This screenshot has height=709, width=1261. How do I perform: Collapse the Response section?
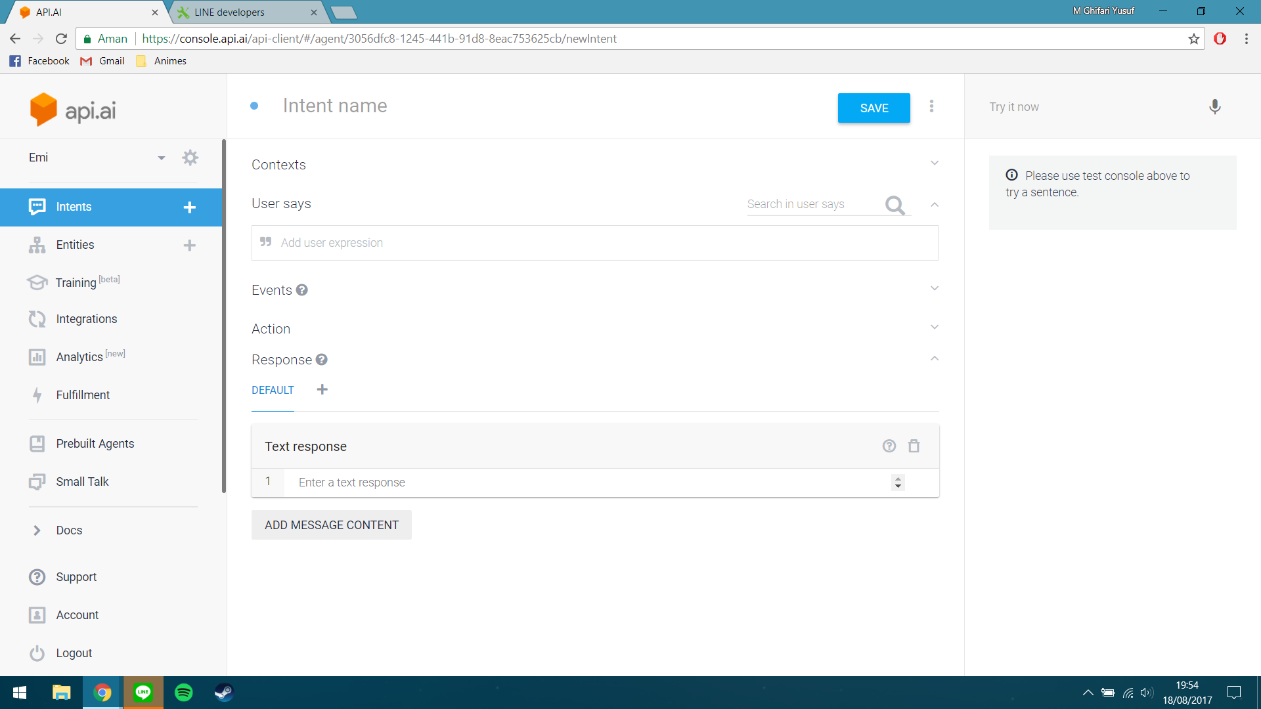pyautogui.click(x=934, y=359)
